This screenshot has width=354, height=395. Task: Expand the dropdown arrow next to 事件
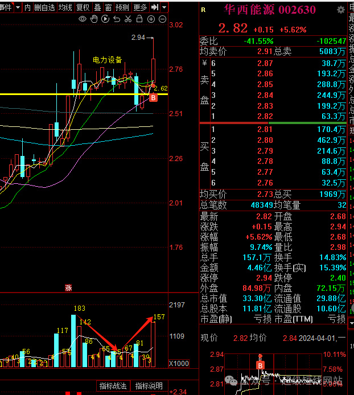pyautogui.click(x=18, y=7)
